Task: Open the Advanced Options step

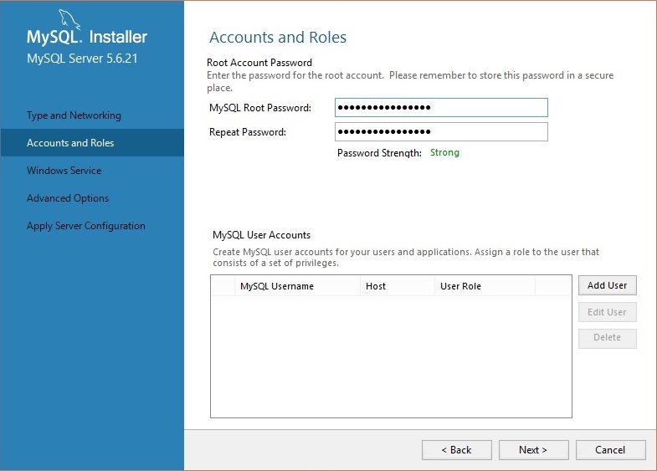Action: coord(68,198)
